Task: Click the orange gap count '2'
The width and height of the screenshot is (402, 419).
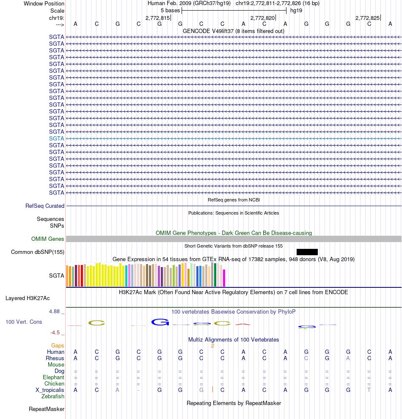Action: click(212, 346)
